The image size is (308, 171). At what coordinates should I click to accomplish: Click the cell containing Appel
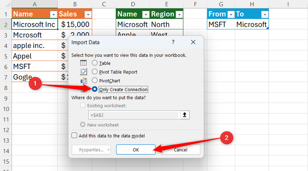[35, 56]
